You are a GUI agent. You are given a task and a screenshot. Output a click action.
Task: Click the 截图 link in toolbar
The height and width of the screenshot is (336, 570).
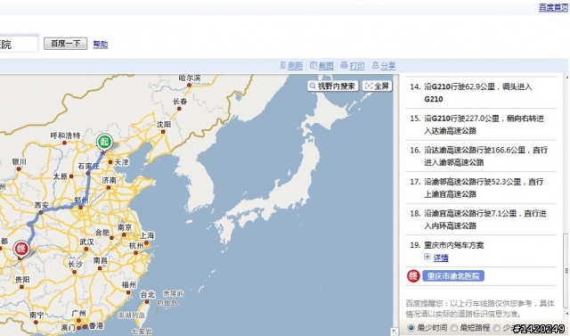click(x=326, y=66)
